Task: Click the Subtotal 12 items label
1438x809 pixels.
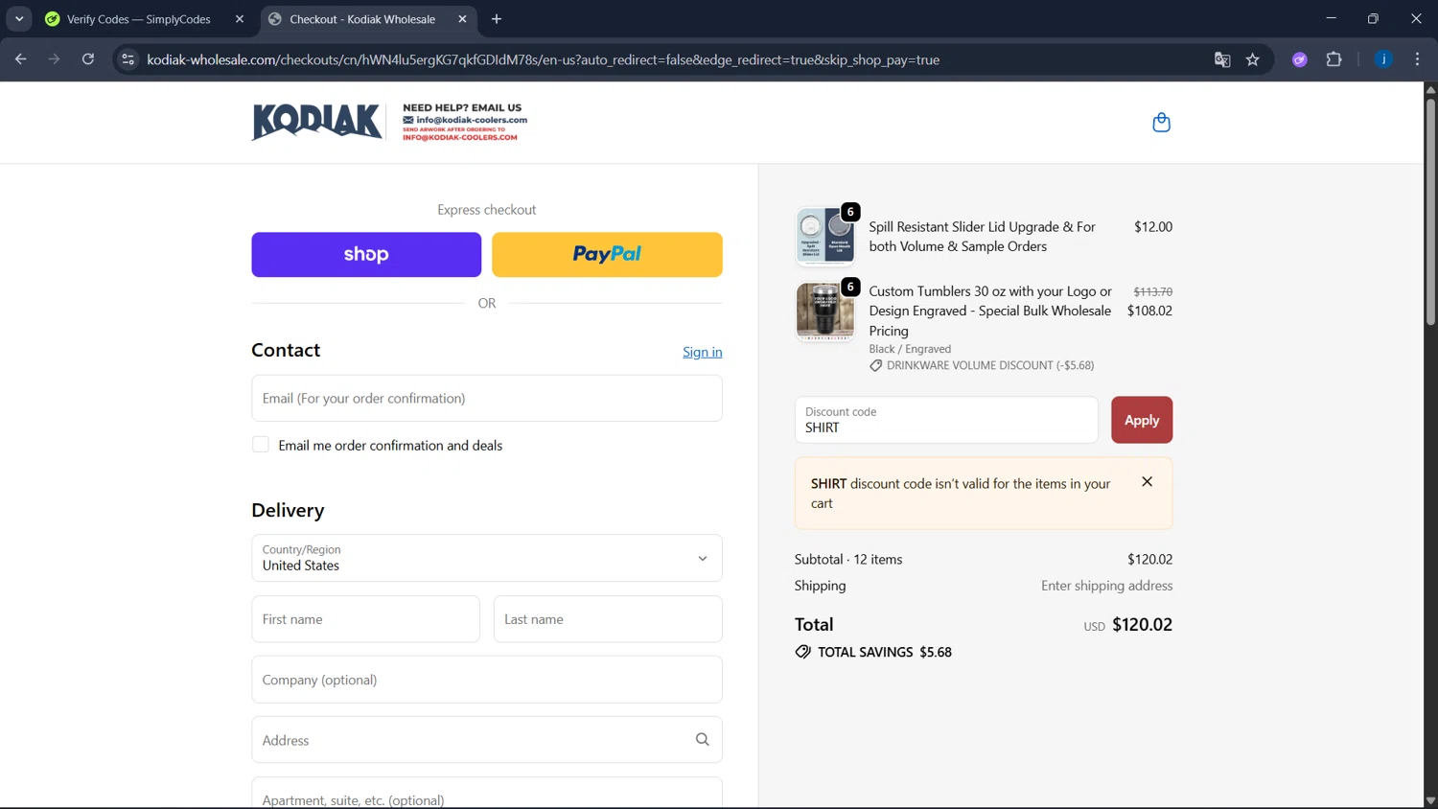Action: pos(848,560)
